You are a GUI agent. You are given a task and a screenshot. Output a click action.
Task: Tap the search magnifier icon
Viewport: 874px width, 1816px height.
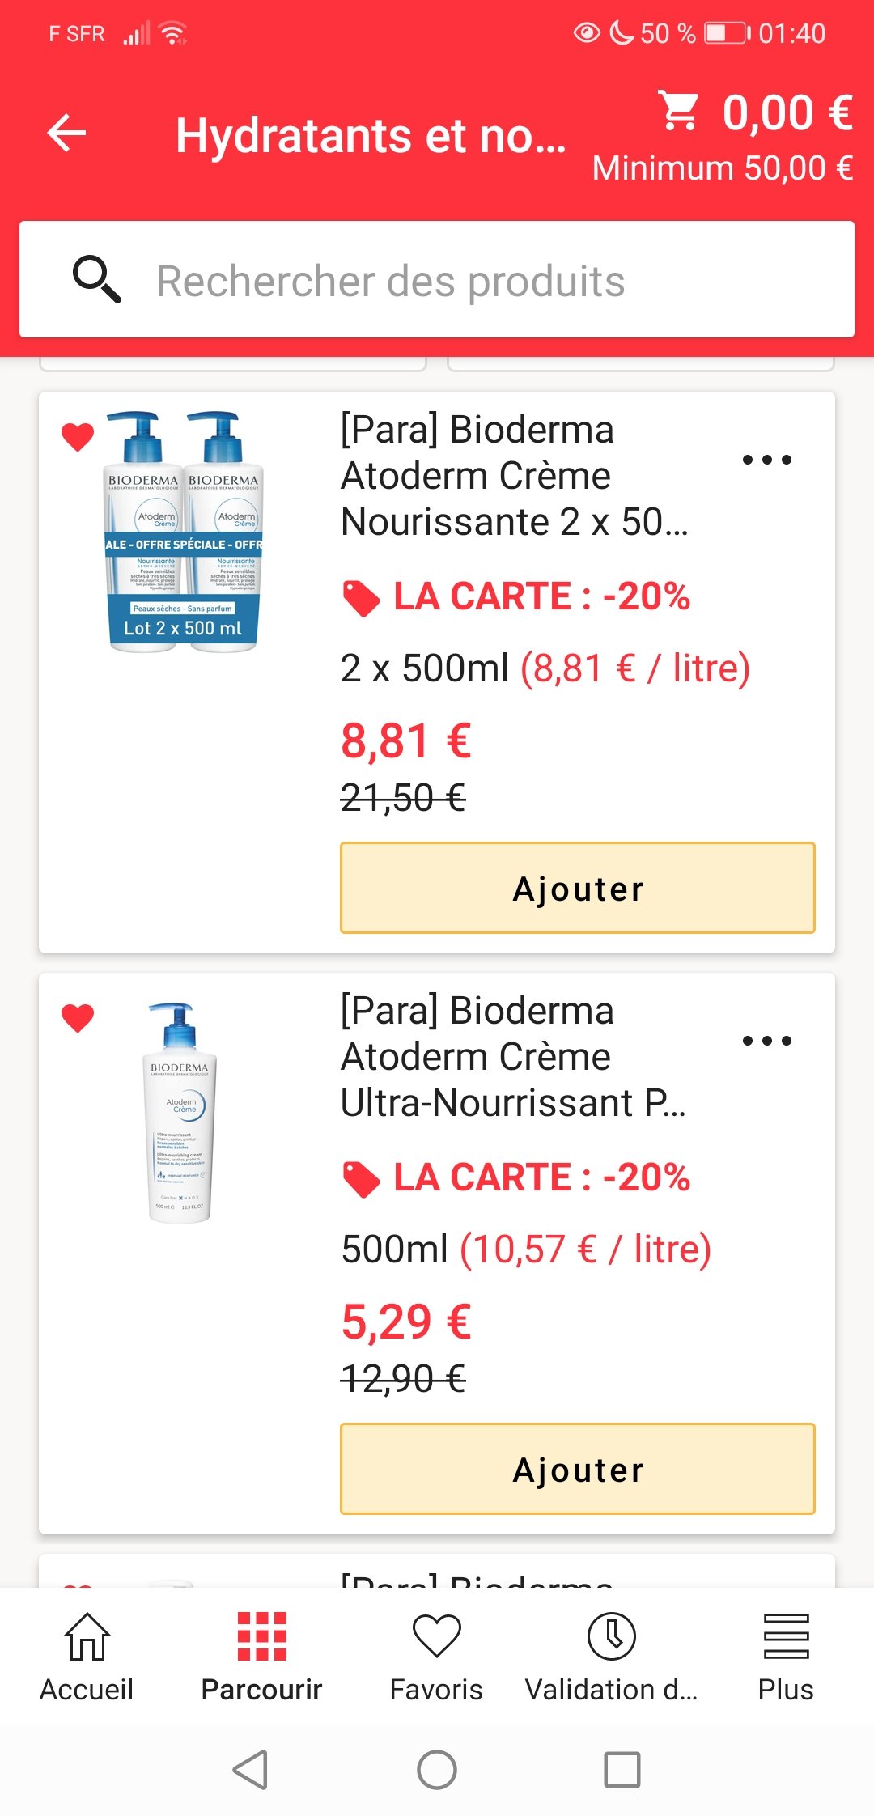tap(97, 280)
